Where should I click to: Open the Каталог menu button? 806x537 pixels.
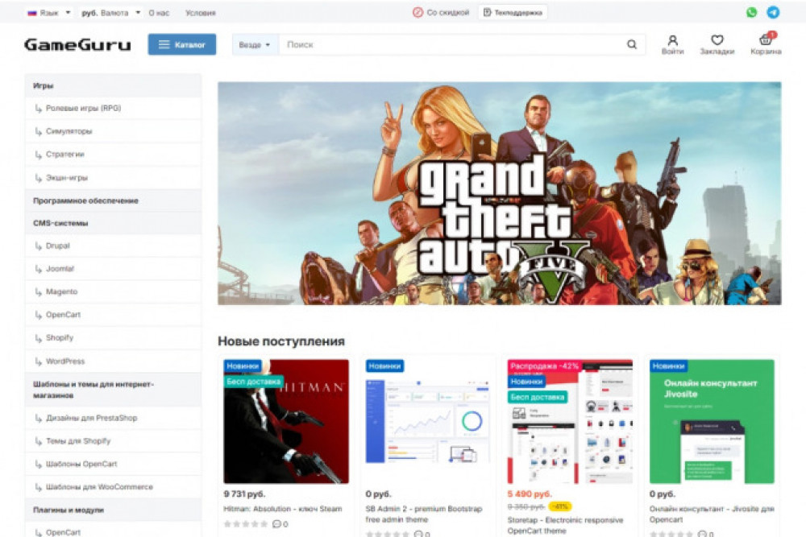click(x=182, y=44)
